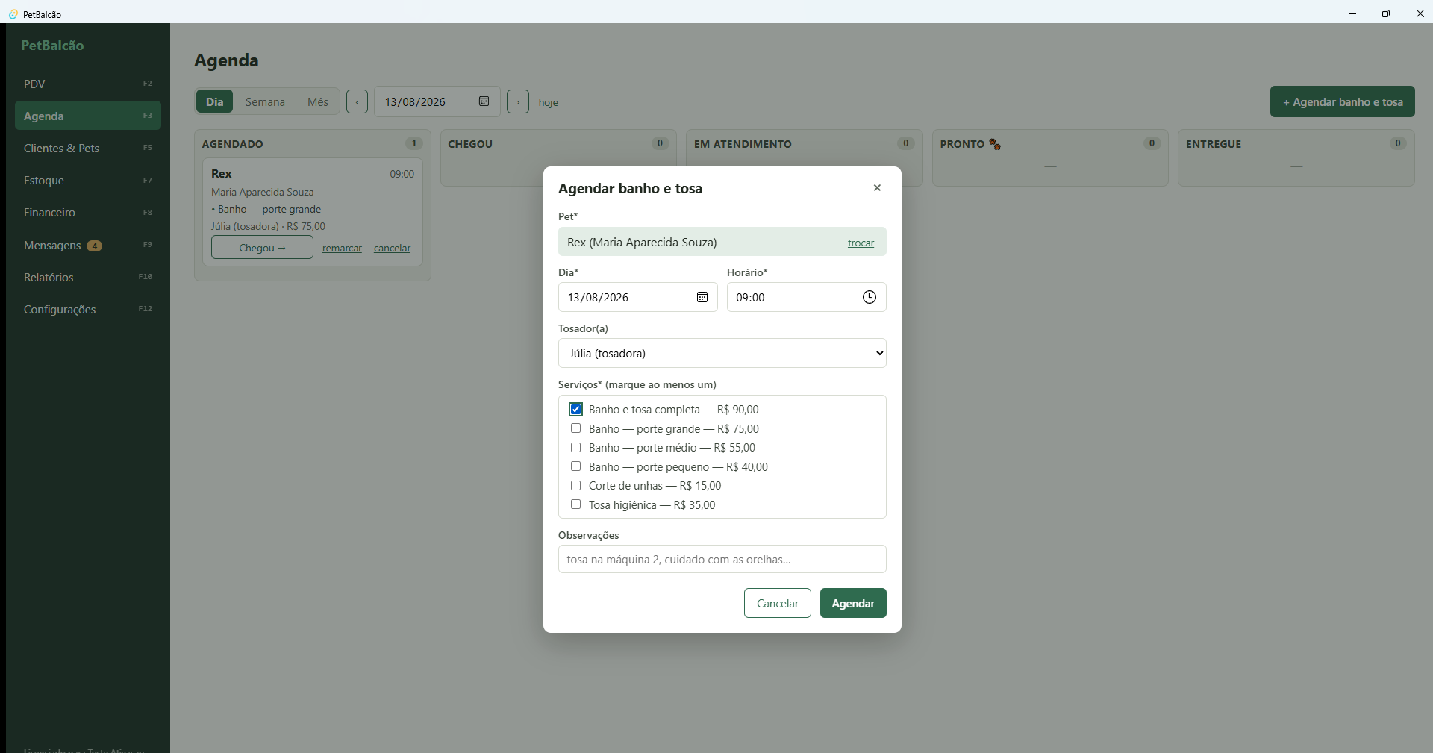This screenshot has width=1433, height=753.
Task: Go to previous day with left chevron
Action: (x=357, y=101)
